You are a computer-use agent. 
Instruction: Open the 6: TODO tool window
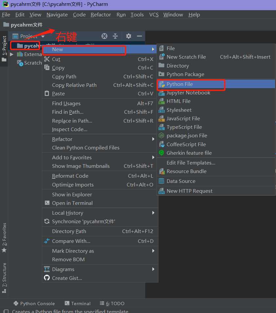pyautogui.click(x=112, y=303)
